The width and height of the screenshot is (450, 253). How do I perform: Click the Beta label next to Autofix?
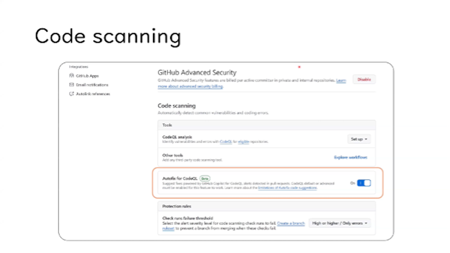coord(204,178)
